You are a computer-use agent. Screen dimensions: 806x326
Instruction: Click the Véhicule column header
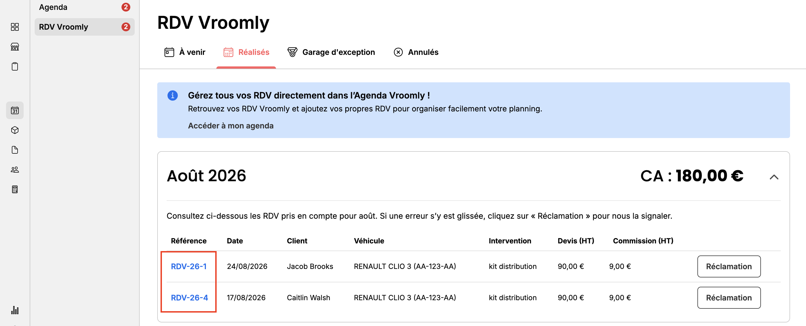point(369,241)
